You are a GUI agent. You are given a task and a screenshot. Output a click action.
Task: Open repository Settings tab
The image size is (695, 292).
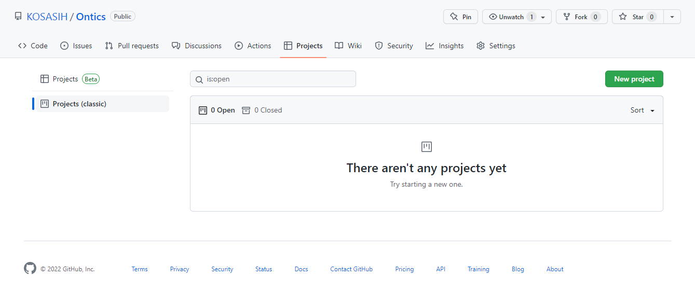pos(496,46)
